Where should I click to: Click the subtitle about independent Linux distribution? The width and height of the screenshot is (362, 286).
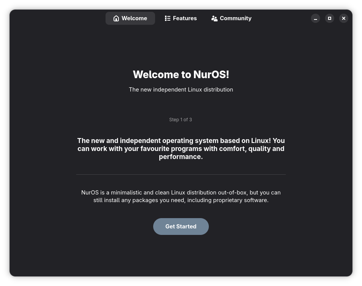click(x=181, y=90)
